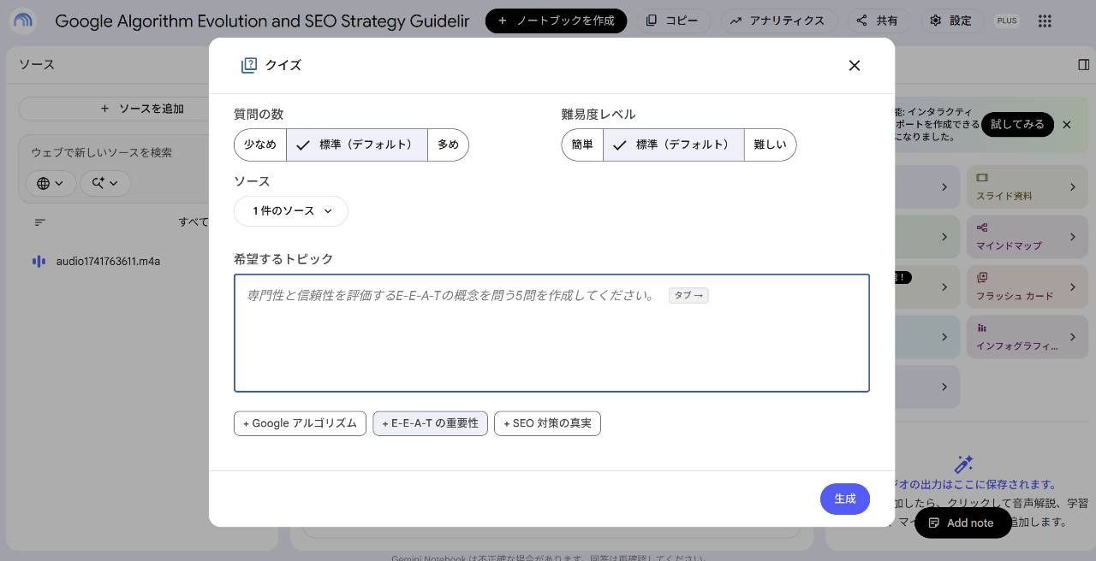This screenshot has width=1096, height=561.
Task: Click the PLUS badge
Action: (x=1007, y=21)
